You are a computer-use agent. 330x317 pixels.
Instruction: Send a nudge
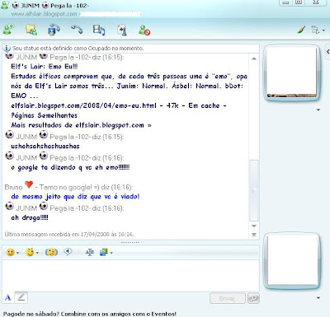click(51, 252)
